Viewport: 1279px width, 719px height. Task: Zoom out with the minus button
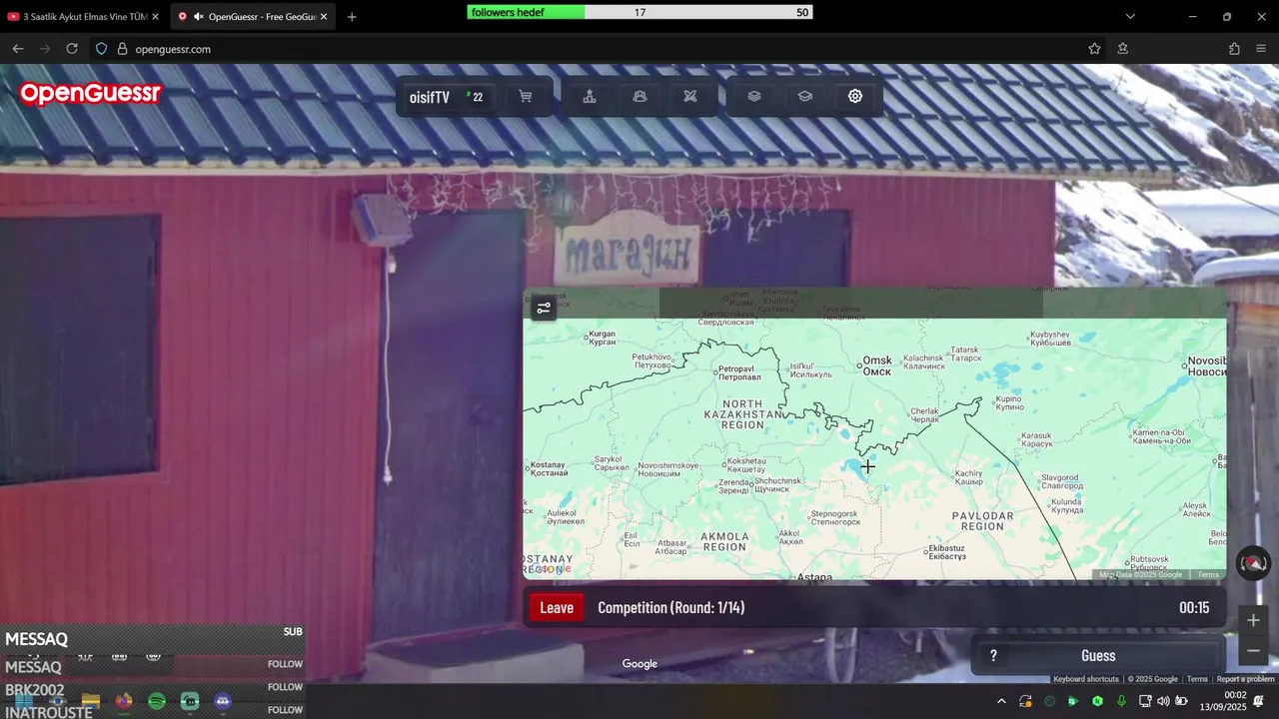click(1253, 651)
